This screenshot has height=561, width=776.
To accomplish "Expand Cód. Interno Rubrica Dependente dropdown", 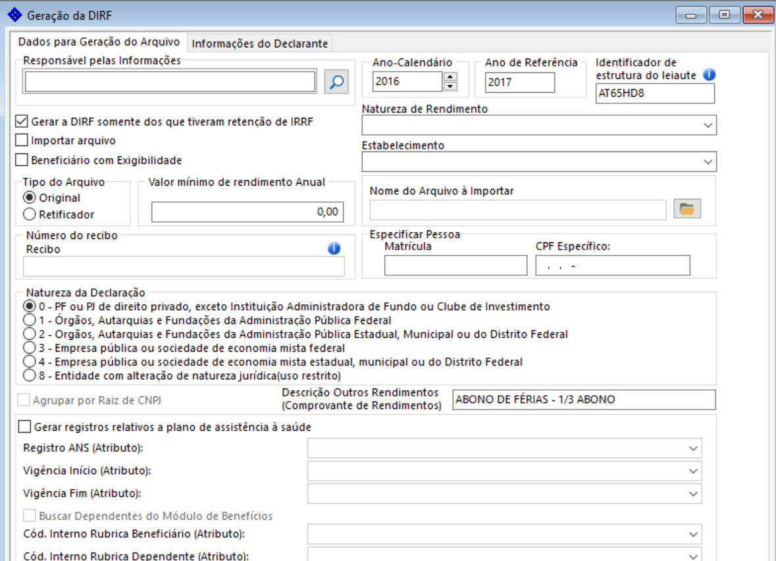I will coord(693,556).
